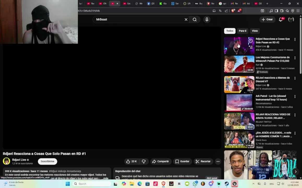
Task: Open Brave Shields lion icon in address bar
Action: click(x=233, y=11)
